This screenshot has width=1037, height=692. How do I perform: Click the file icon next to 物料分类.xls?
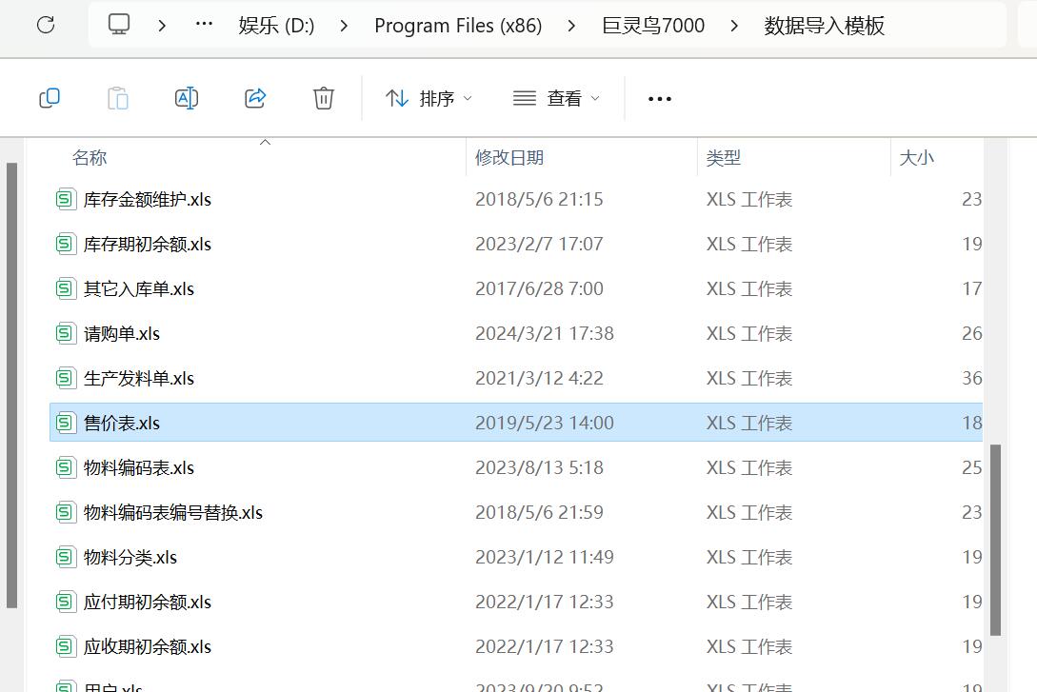pos(65,557)
